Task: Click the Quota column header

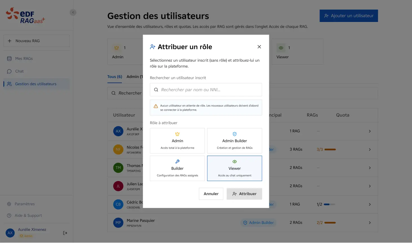Action: pos(343,115)
